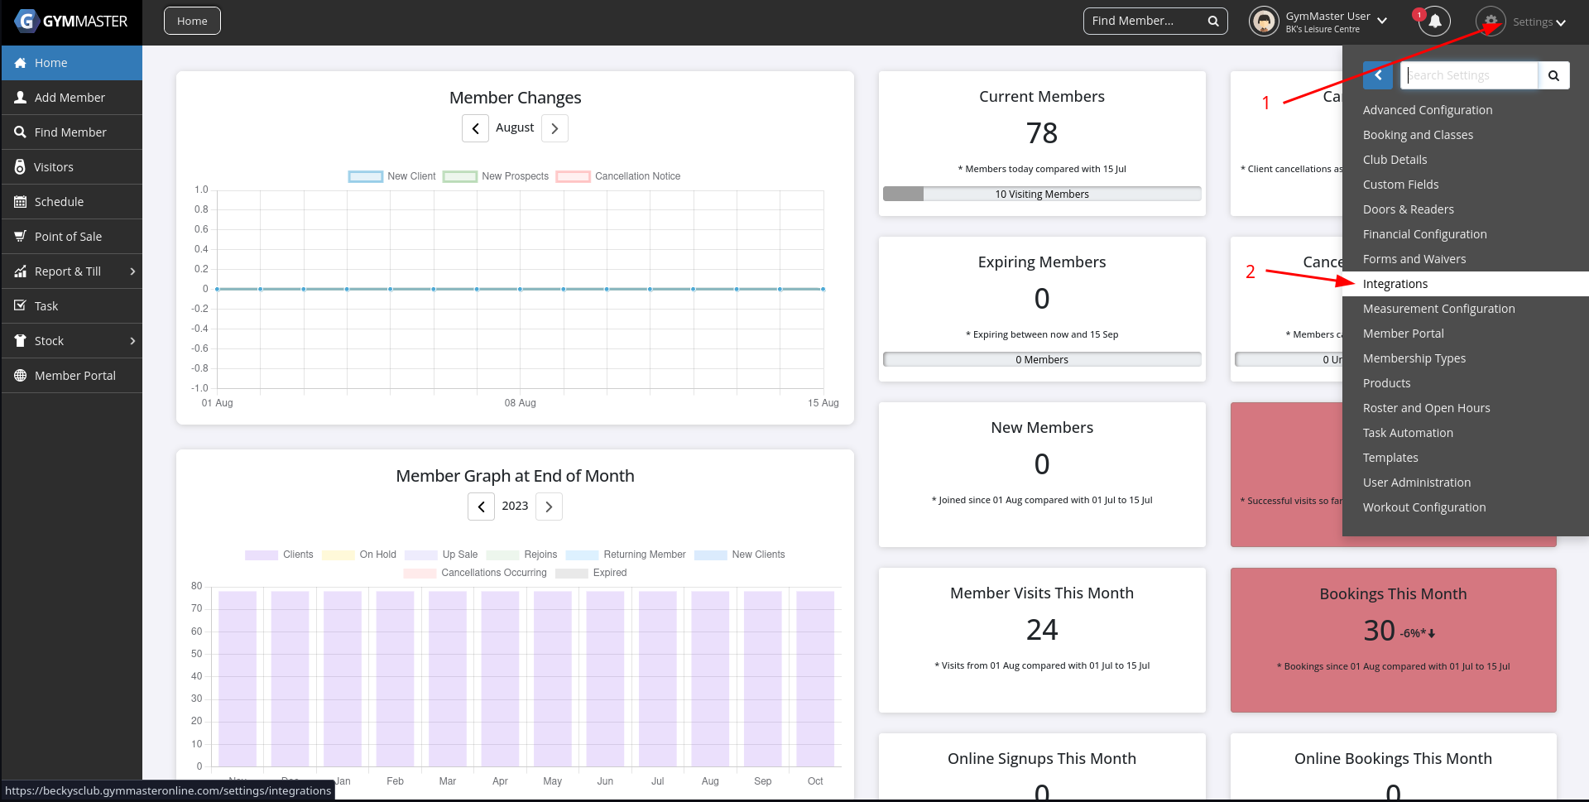Click the notification bell icon

[1434, 22]
